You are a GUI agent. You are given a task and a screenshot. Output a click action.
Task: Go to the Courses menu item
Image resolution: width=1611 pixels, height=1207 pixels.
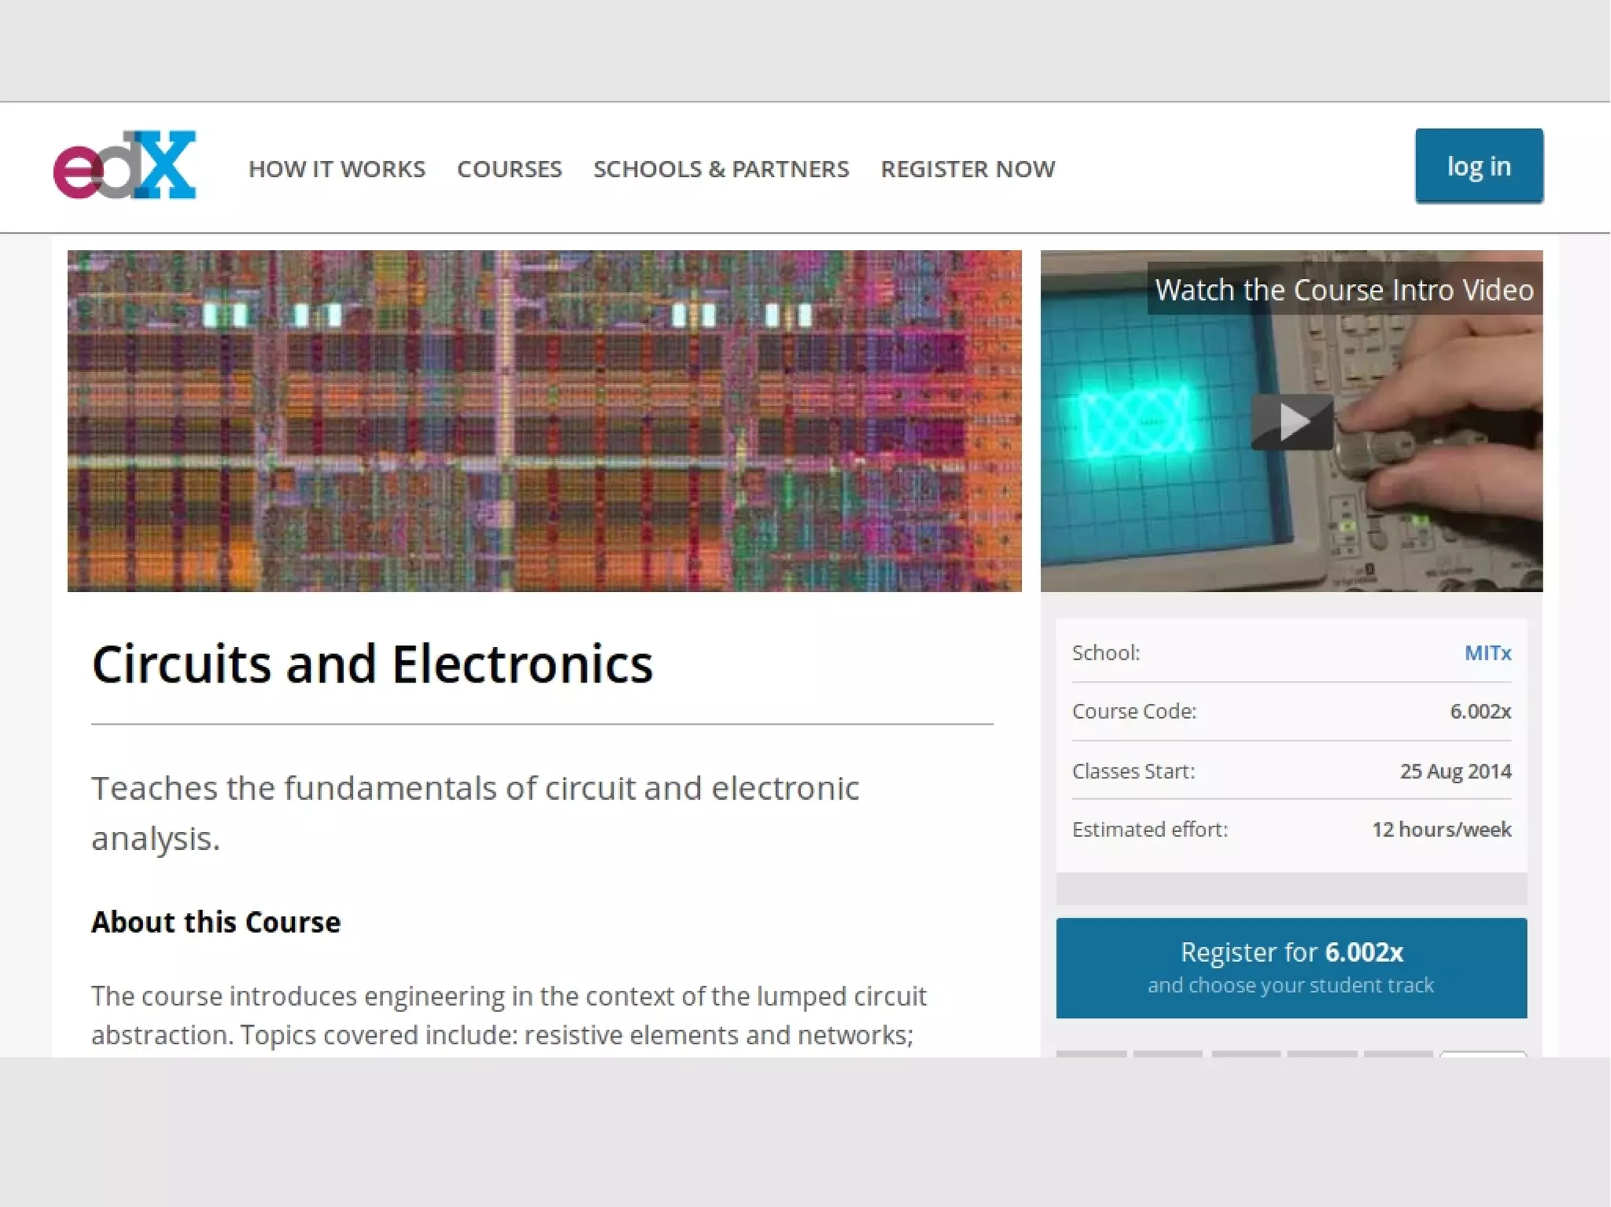[x=509, y=169]
